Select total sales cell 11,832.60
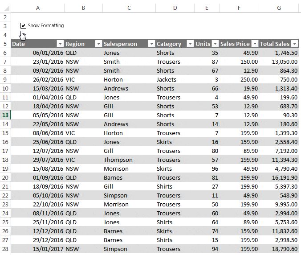Image resolution: width=301 pixels, height=255 pixels. coord(279,231)
